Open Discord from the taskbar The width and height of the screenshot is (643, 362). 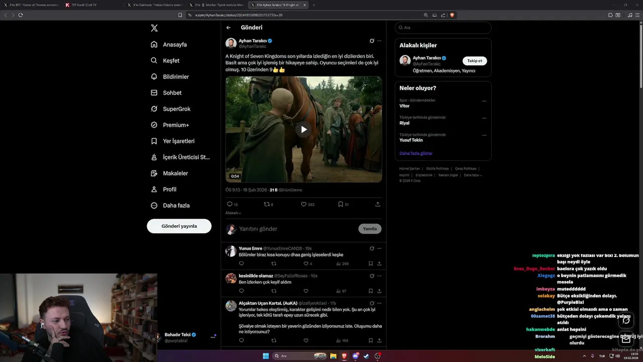355,356
